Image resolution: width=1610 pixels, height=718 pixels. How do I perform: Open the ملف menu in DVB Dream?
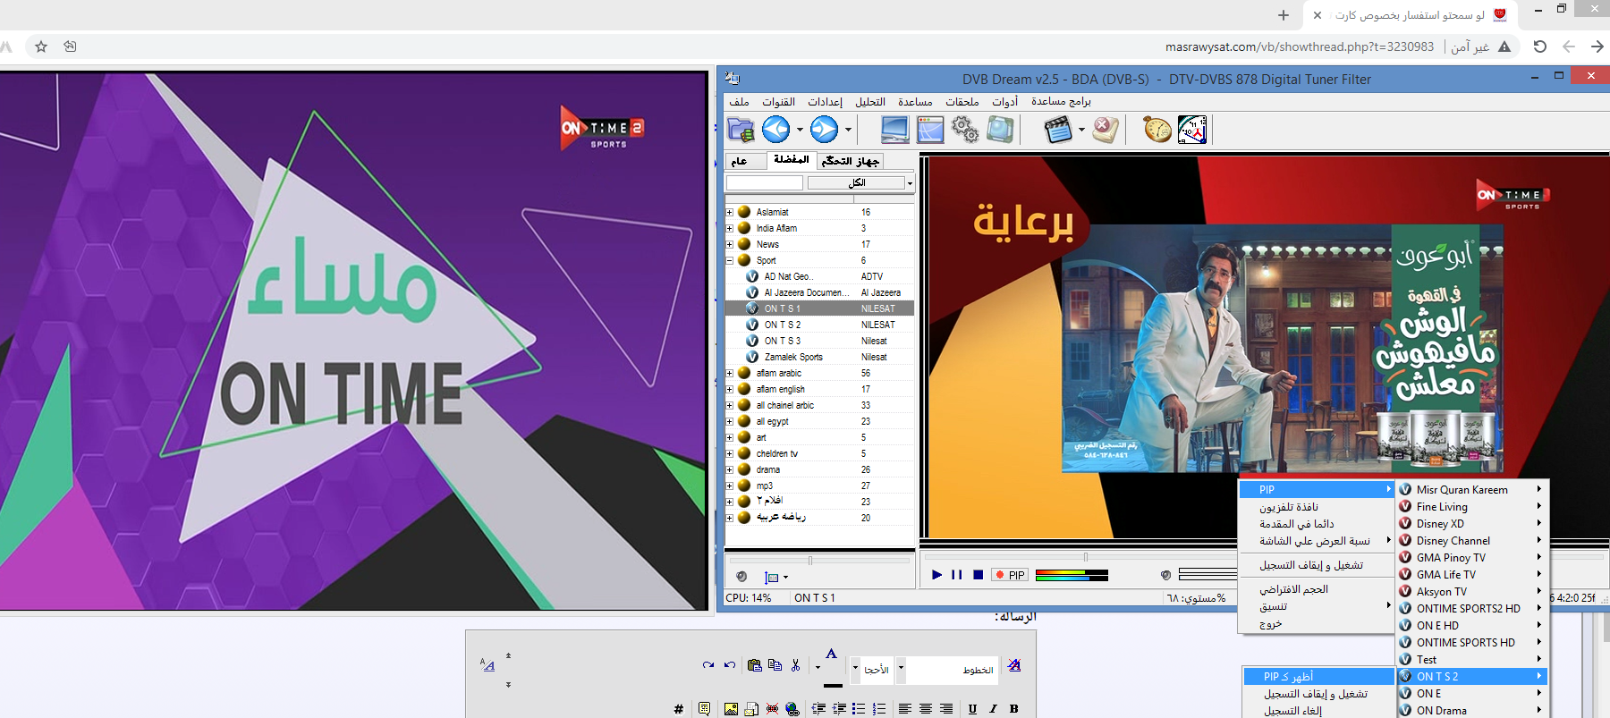click(x=740, y=101)
